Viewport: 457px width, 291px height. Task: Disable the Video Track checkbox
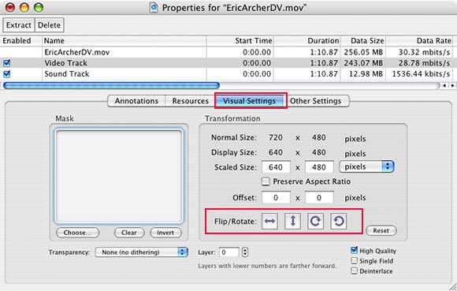[x=6, y=63]
